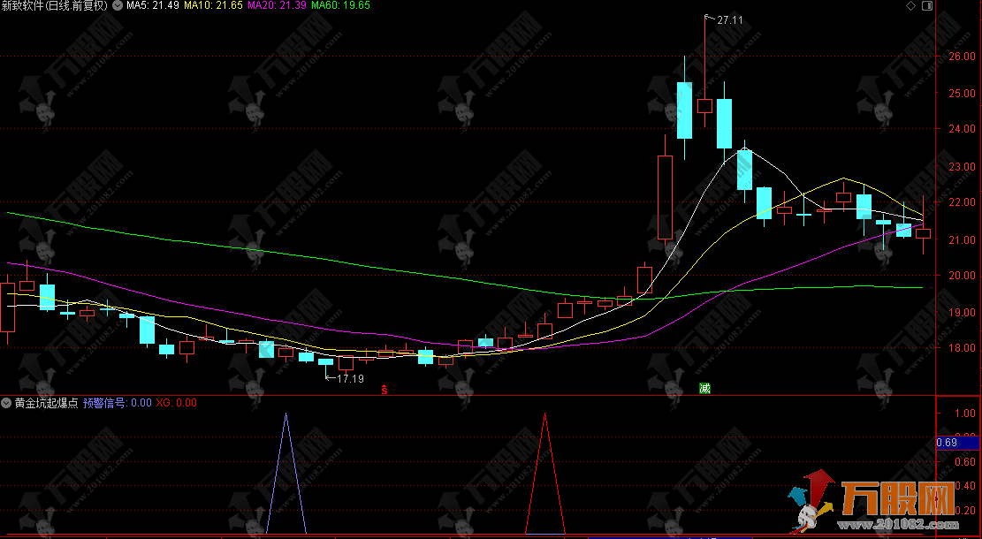Screen dimensions: 982x539
Task: Click the green 减 marker
Action: (x=704, y=389)
